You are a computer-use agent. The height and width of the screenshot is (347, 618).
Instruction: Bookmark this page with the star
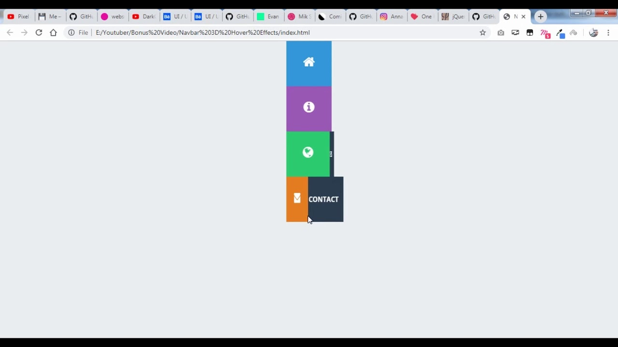482,32
